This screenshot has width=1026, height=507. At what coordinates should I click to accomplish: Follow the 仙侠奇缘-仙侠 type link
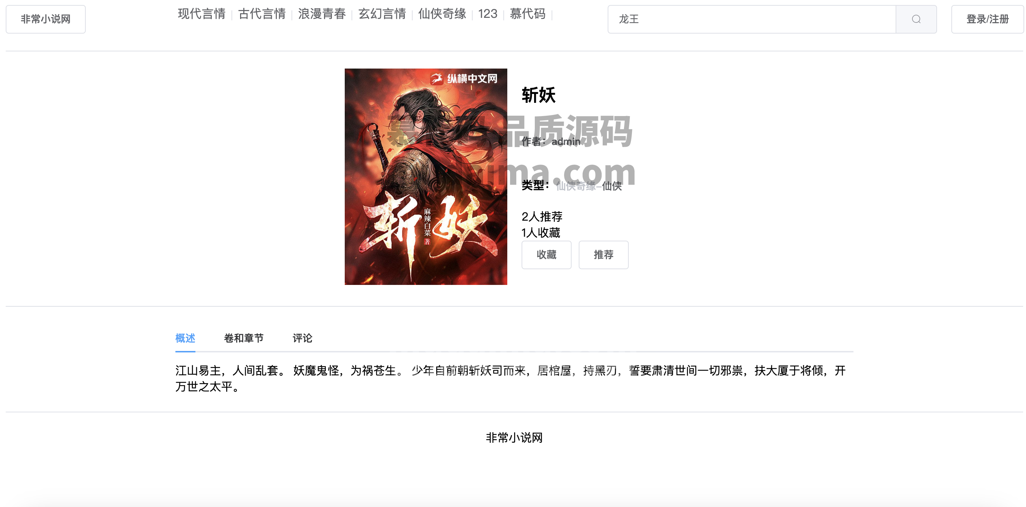tap(589, 186)
